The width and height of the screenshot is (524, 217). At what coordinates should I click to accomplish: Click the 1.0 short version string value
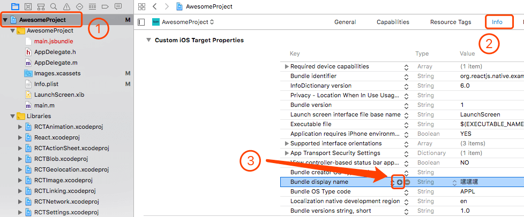[465, 211]
